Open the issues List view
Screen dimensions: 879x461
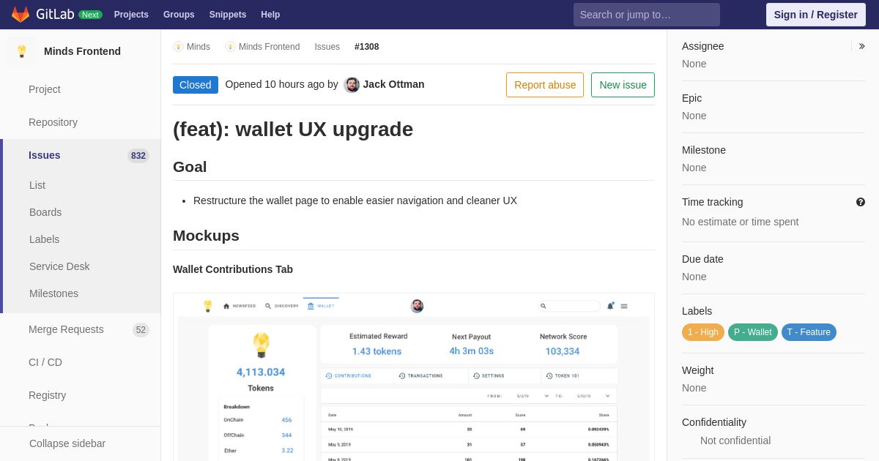point(37,185)
